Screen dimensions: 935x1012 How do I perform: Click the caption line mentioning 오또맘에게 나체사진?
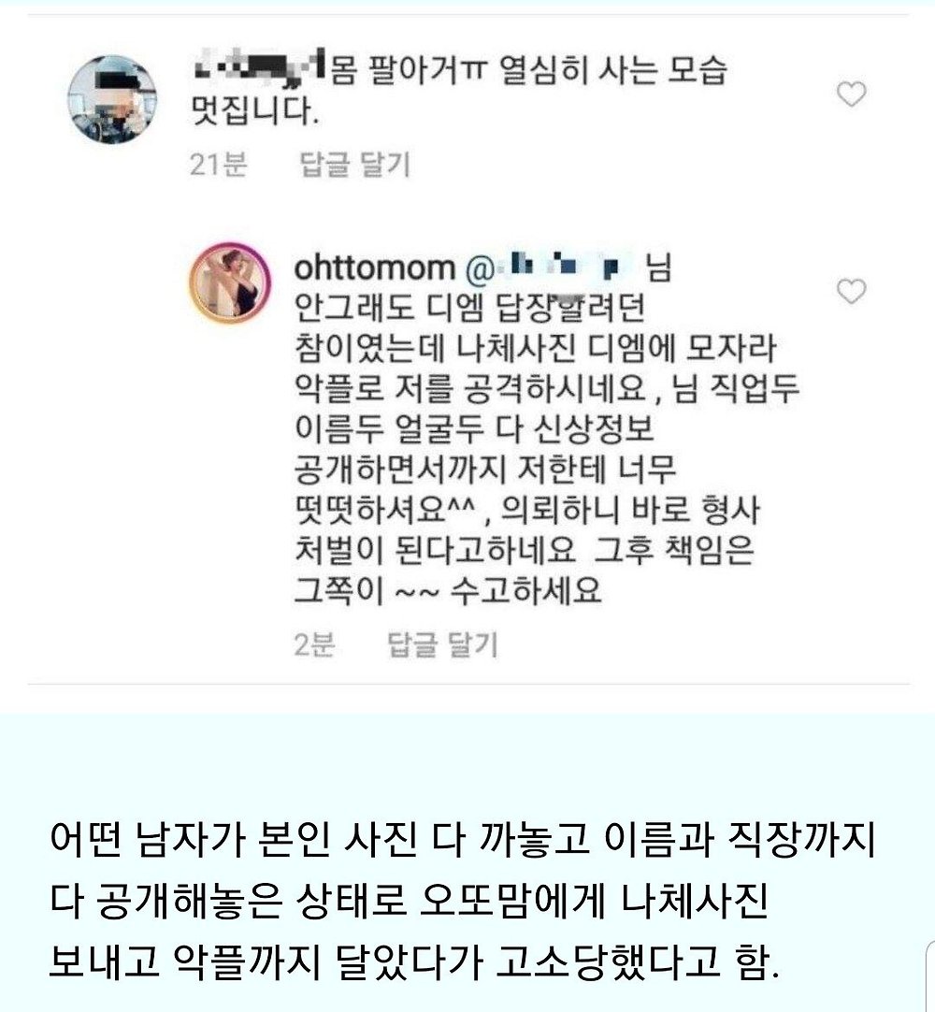point(409,901)
